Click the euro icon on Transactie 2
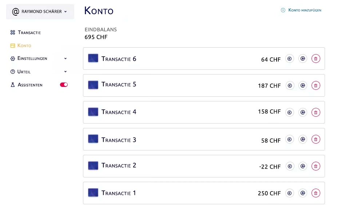This screenshot has height=205, width=353. pos(290,166)
